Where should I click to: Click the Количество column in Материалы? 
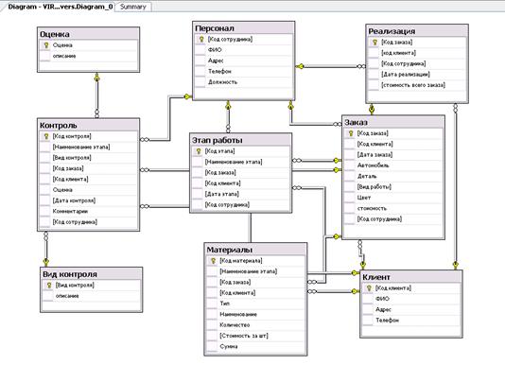(255, 325)
